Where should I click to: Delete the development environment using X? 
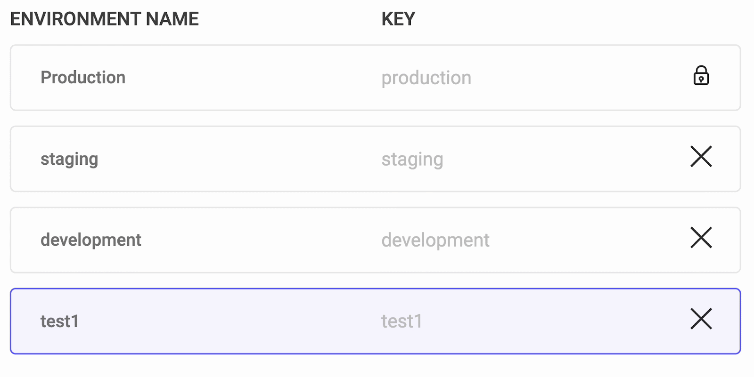click(701, 238)
